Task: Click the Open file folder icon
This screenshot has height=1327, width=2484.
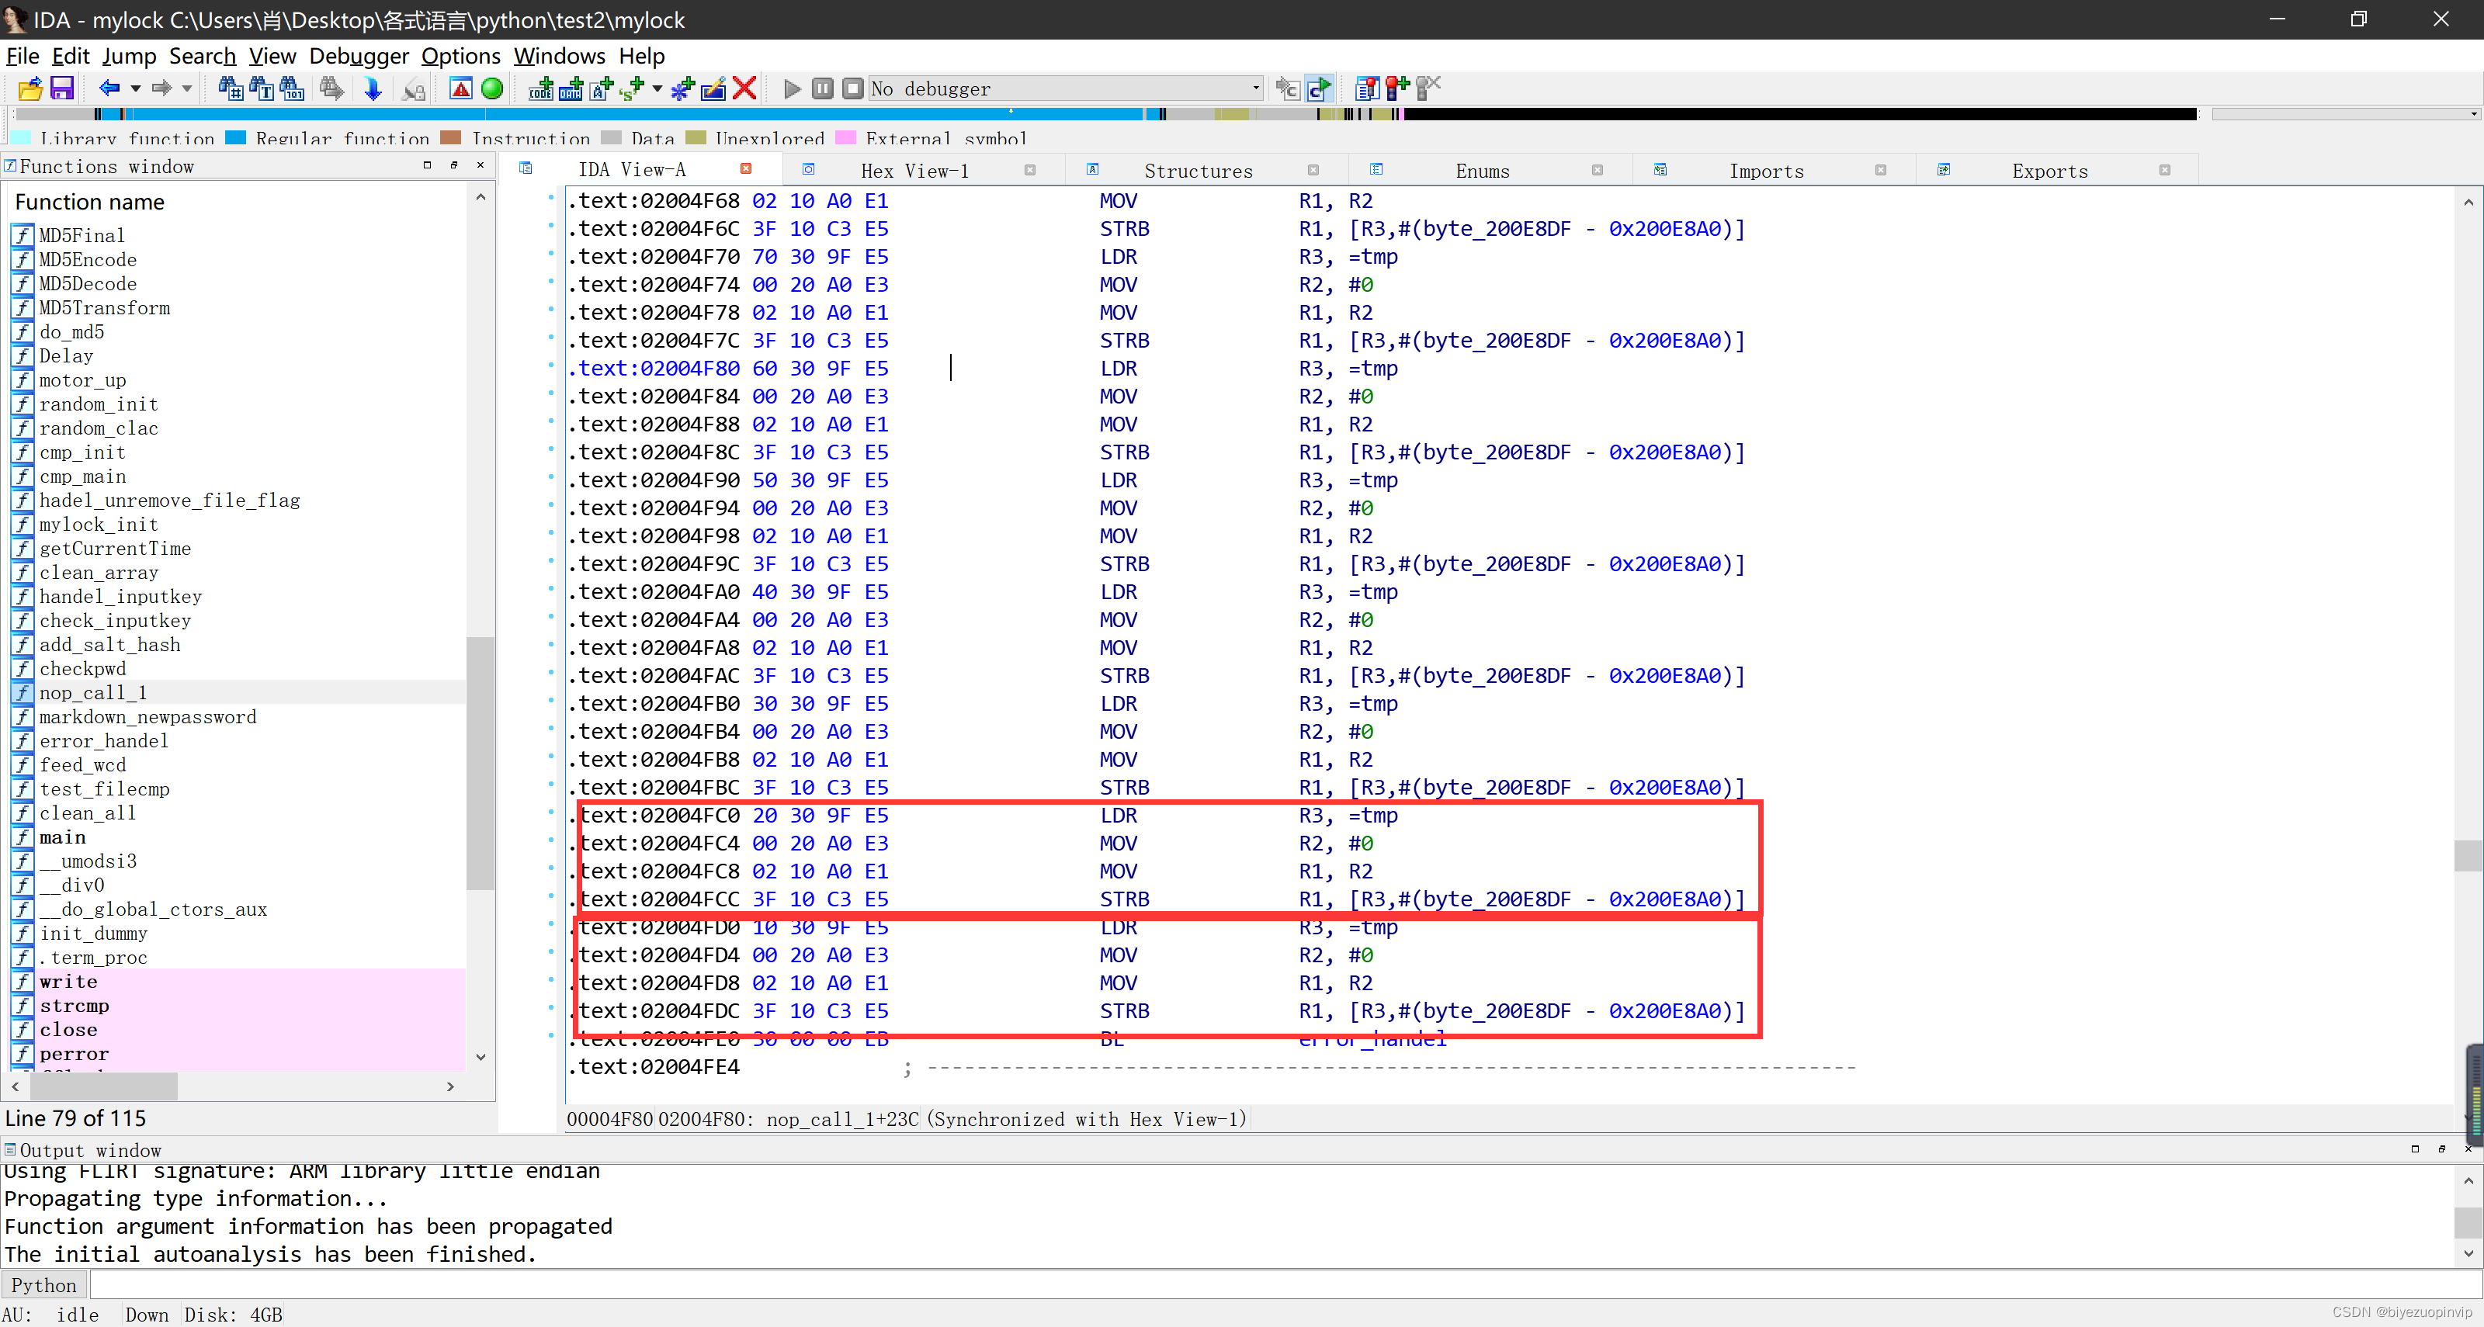Action: tap(30, 88)
